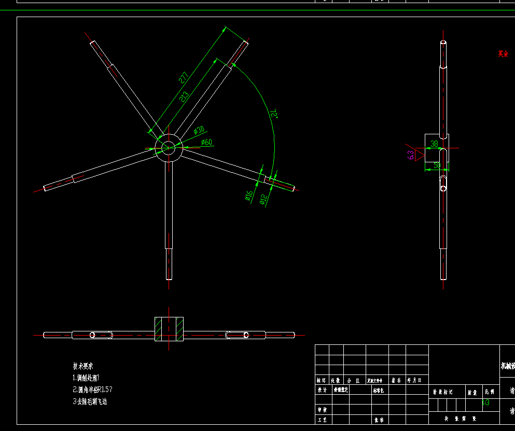Click the 分区 title block cell
Viewport: 515px width, 431px height.
pyautogui.click(x=355, y=380)
